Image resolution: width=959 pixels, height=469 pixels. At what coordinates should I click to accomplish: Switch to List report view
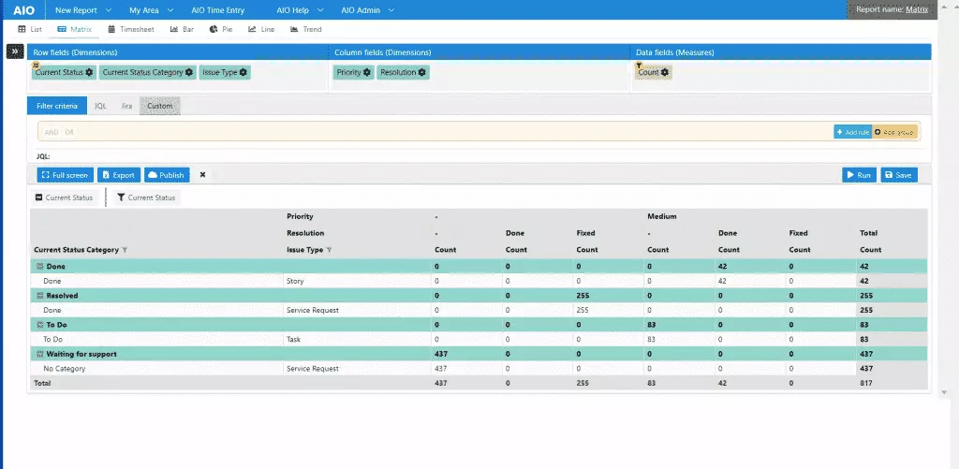click(x=29, y=29)
